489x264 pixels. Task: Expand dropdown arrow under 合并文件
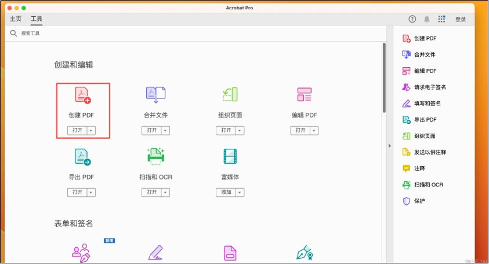tap(165, 130)
